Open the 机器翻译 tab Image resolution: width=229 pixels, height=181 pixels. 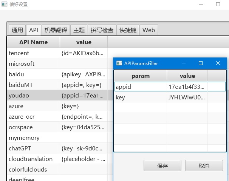click(x=56, y=30)
